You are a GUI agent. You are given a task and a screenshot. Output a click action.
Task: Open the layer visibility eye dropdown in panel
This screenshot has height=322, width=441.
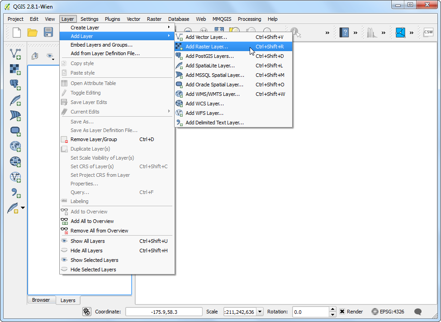[51, 56]
